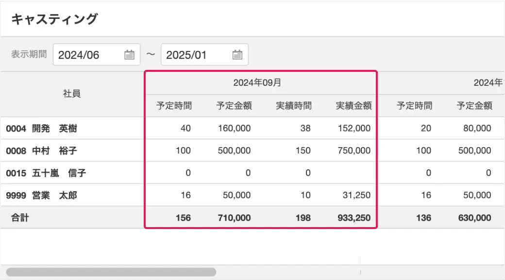Click the 実績時間 column header

tap(294, 106)
